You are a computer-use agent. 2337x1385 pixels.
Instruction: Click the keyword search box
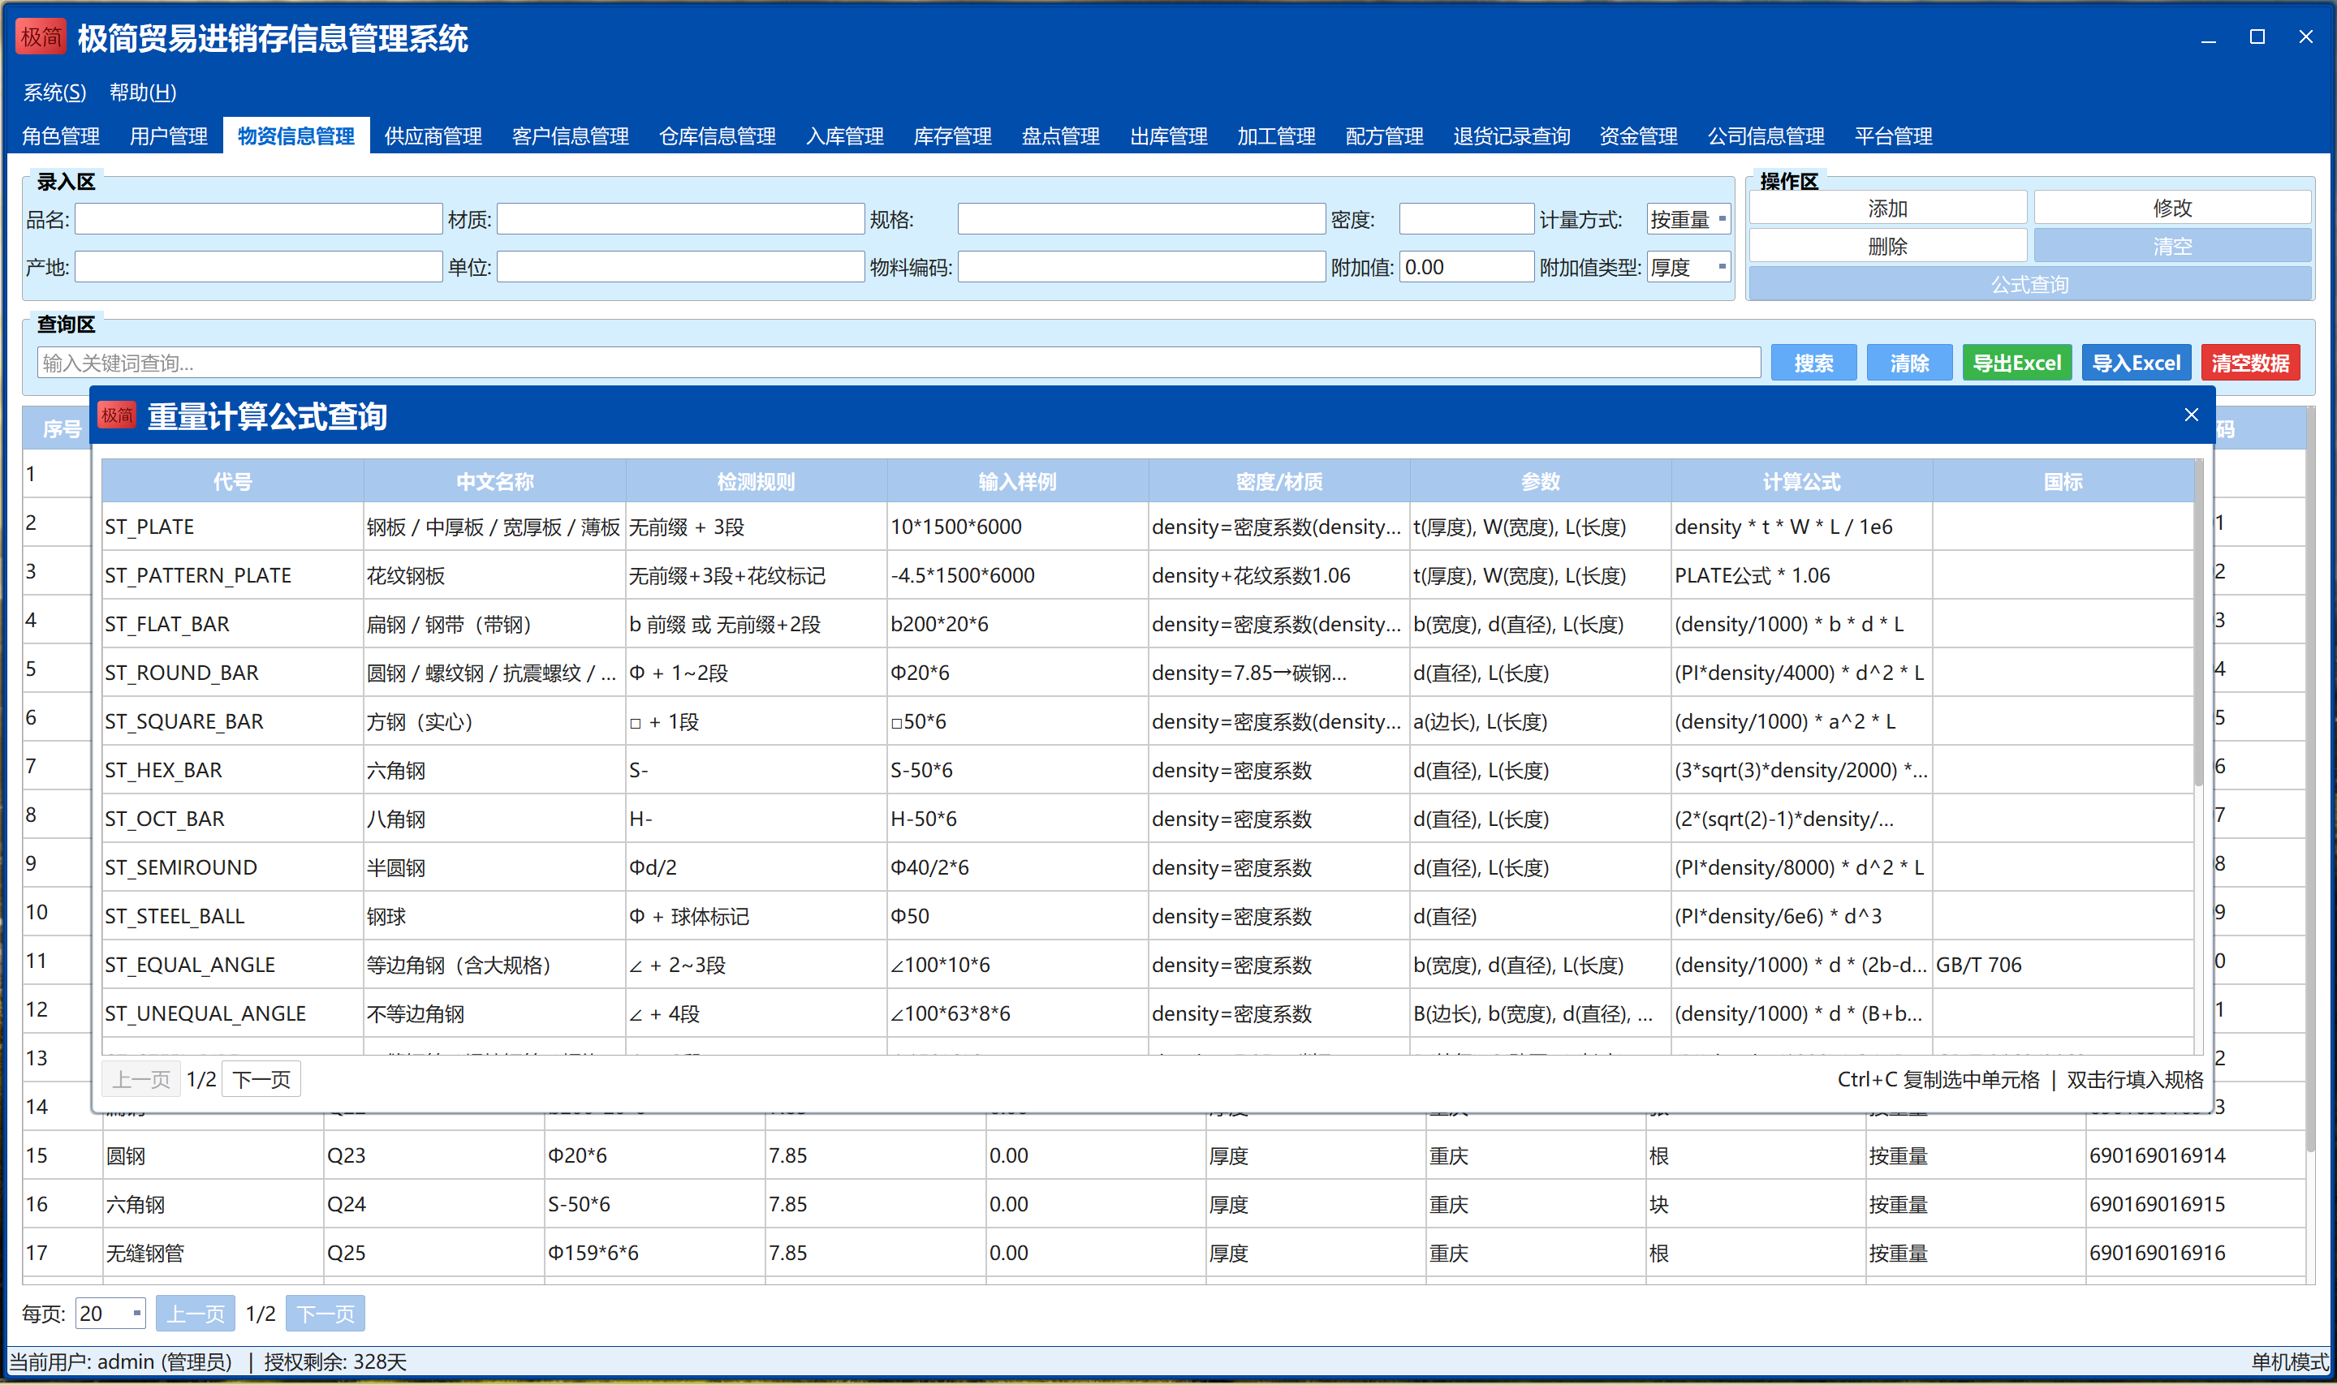899,362
